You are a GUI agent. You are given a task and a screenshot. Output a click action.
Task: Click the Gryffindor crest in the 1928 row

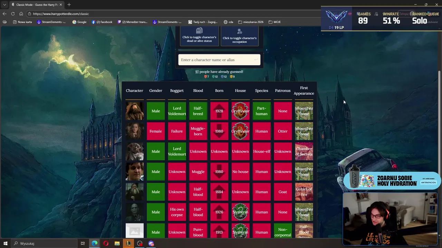pos(240,111)
